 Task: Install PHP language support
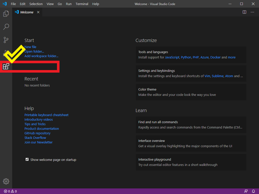[x=196, y=57]
